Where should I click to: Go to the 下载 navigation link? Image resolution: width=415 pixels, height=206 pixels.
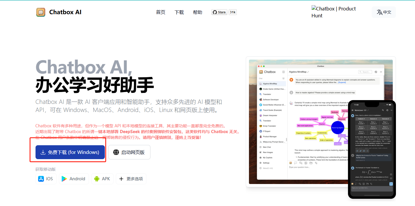pyautogui.click(x=179, y=12)
